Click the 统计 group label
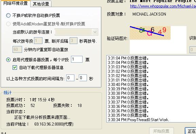The height and width of the screenshot is (134, 196). click(x=7, y=93)
